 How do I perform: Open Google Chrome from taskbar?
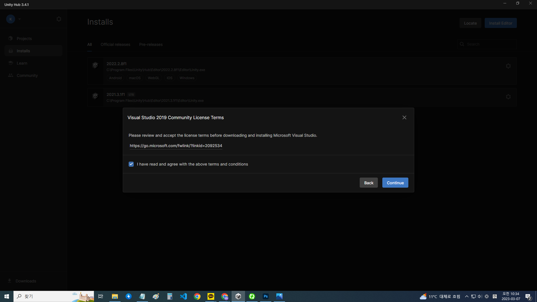(197, 296)
